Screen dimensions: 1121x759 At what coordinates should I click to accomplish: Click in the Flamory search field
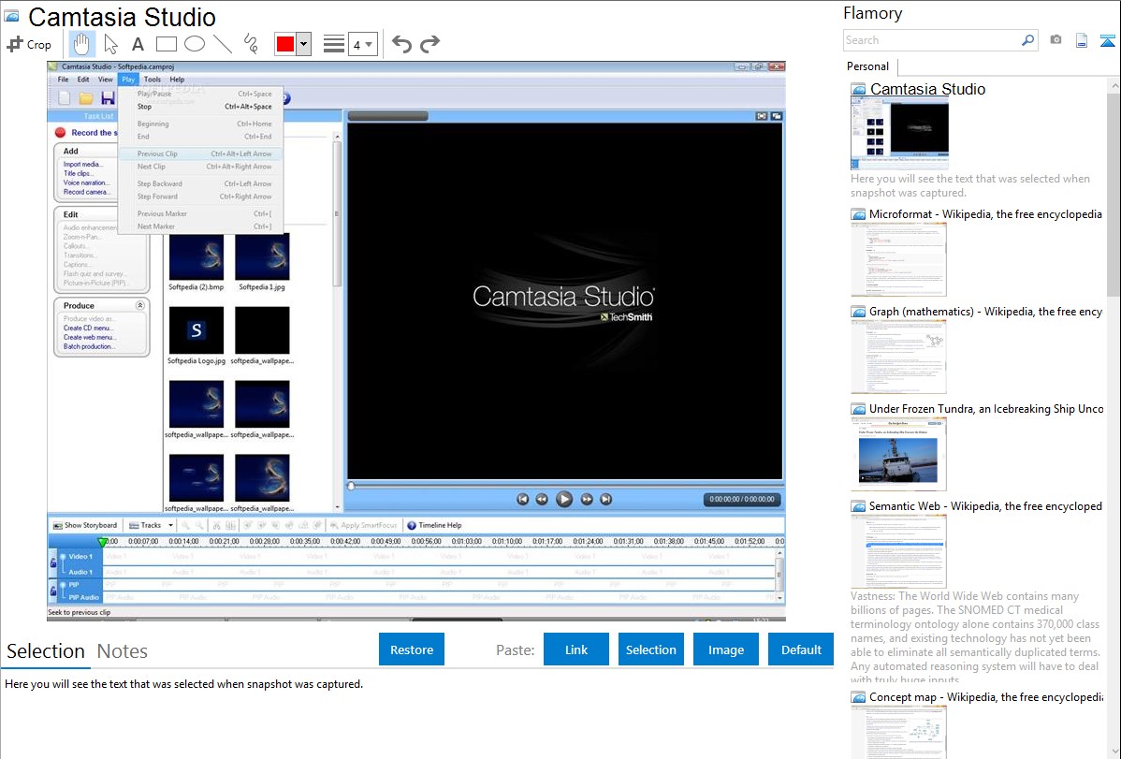(931, 40)
